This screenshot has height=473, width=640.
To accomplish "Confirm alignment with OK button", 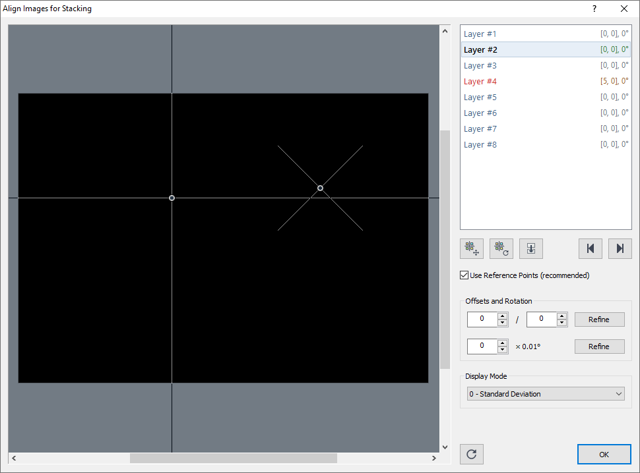I will 604,454.
